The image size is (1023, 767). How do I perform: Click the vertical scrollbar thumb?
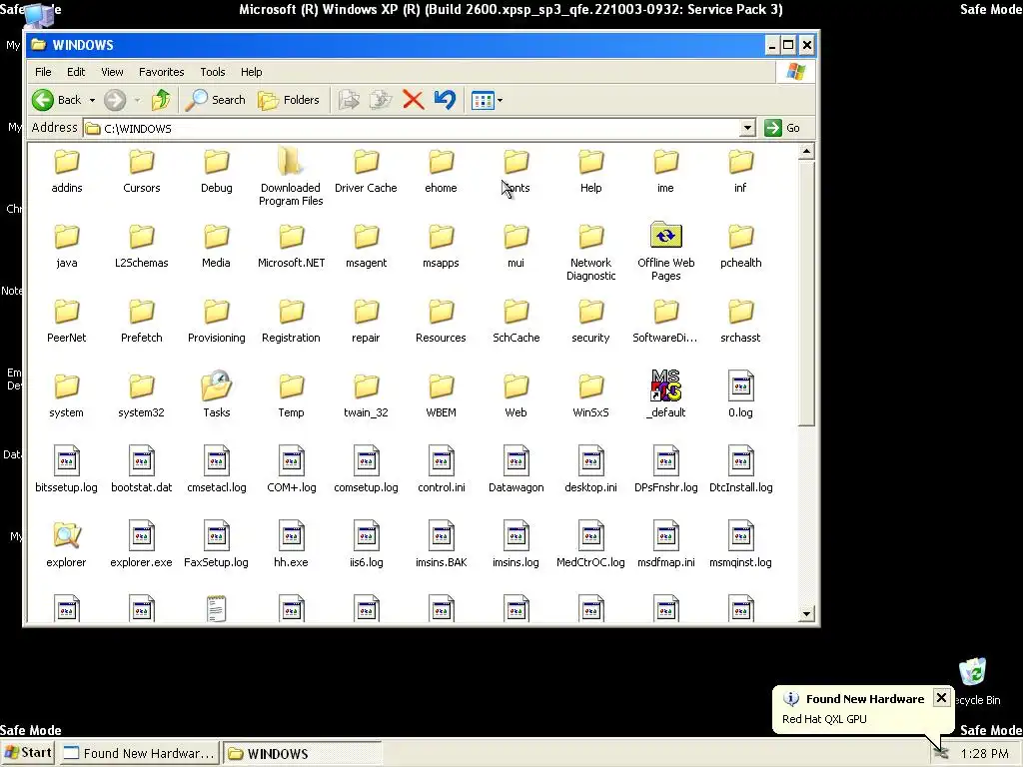tap(806, 294)
